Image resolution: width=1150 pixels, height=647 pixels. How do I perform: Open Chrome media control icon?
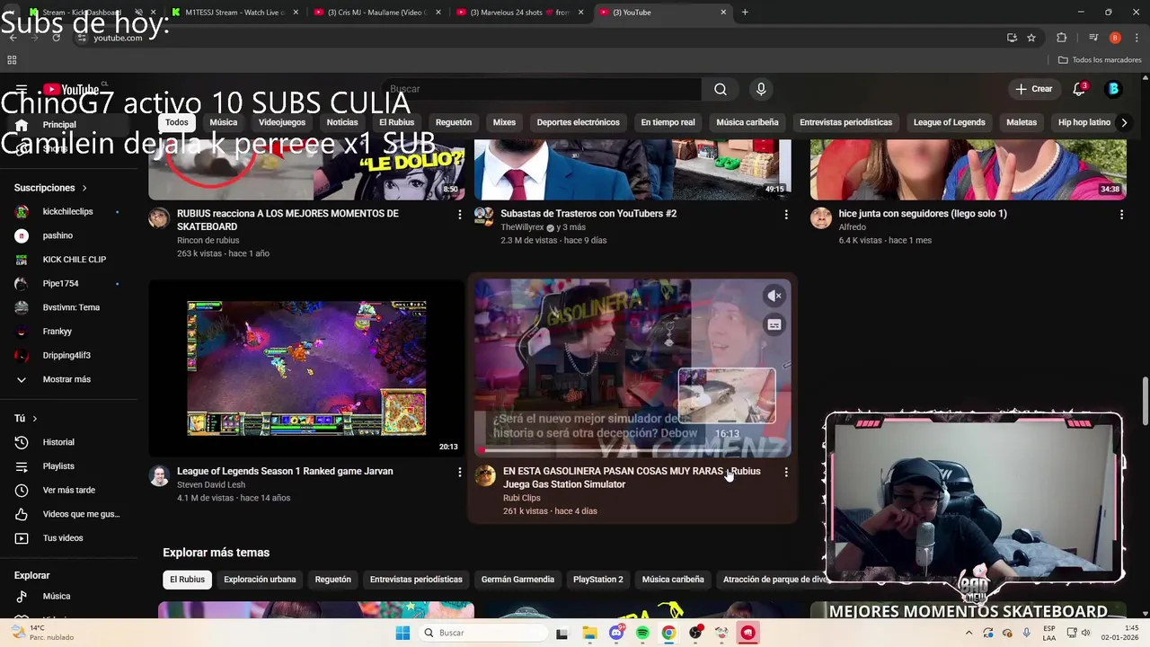point(1093,38)
